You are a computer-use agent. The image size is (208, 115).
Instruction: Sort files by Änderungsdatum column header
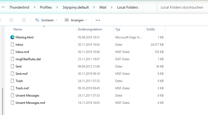click(x=90, y=29)
